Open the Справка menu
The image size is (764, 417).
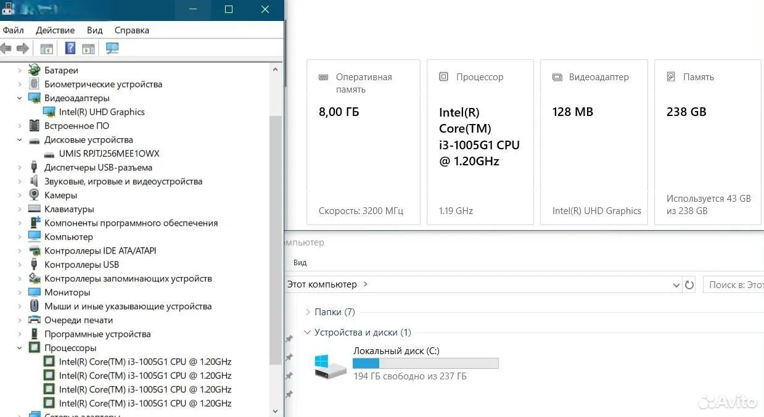(132, 30)
